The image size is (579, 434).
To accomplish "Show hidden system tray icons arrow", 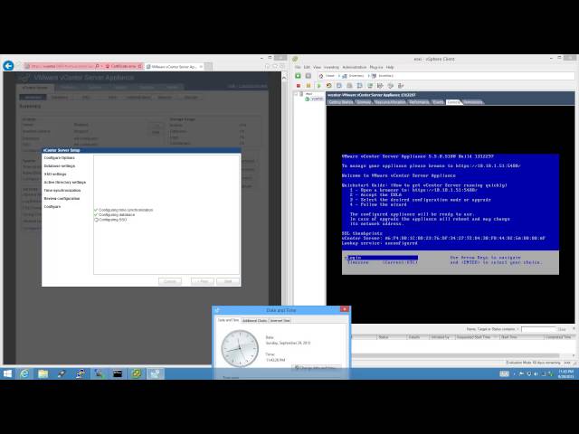I will pos(514,373).
